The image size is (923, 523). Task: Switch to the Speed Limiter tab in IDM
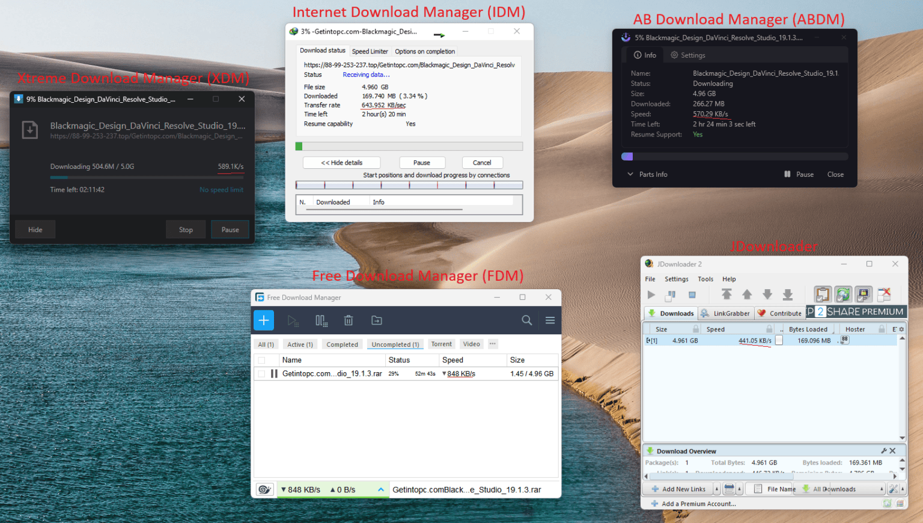[370, 51]
